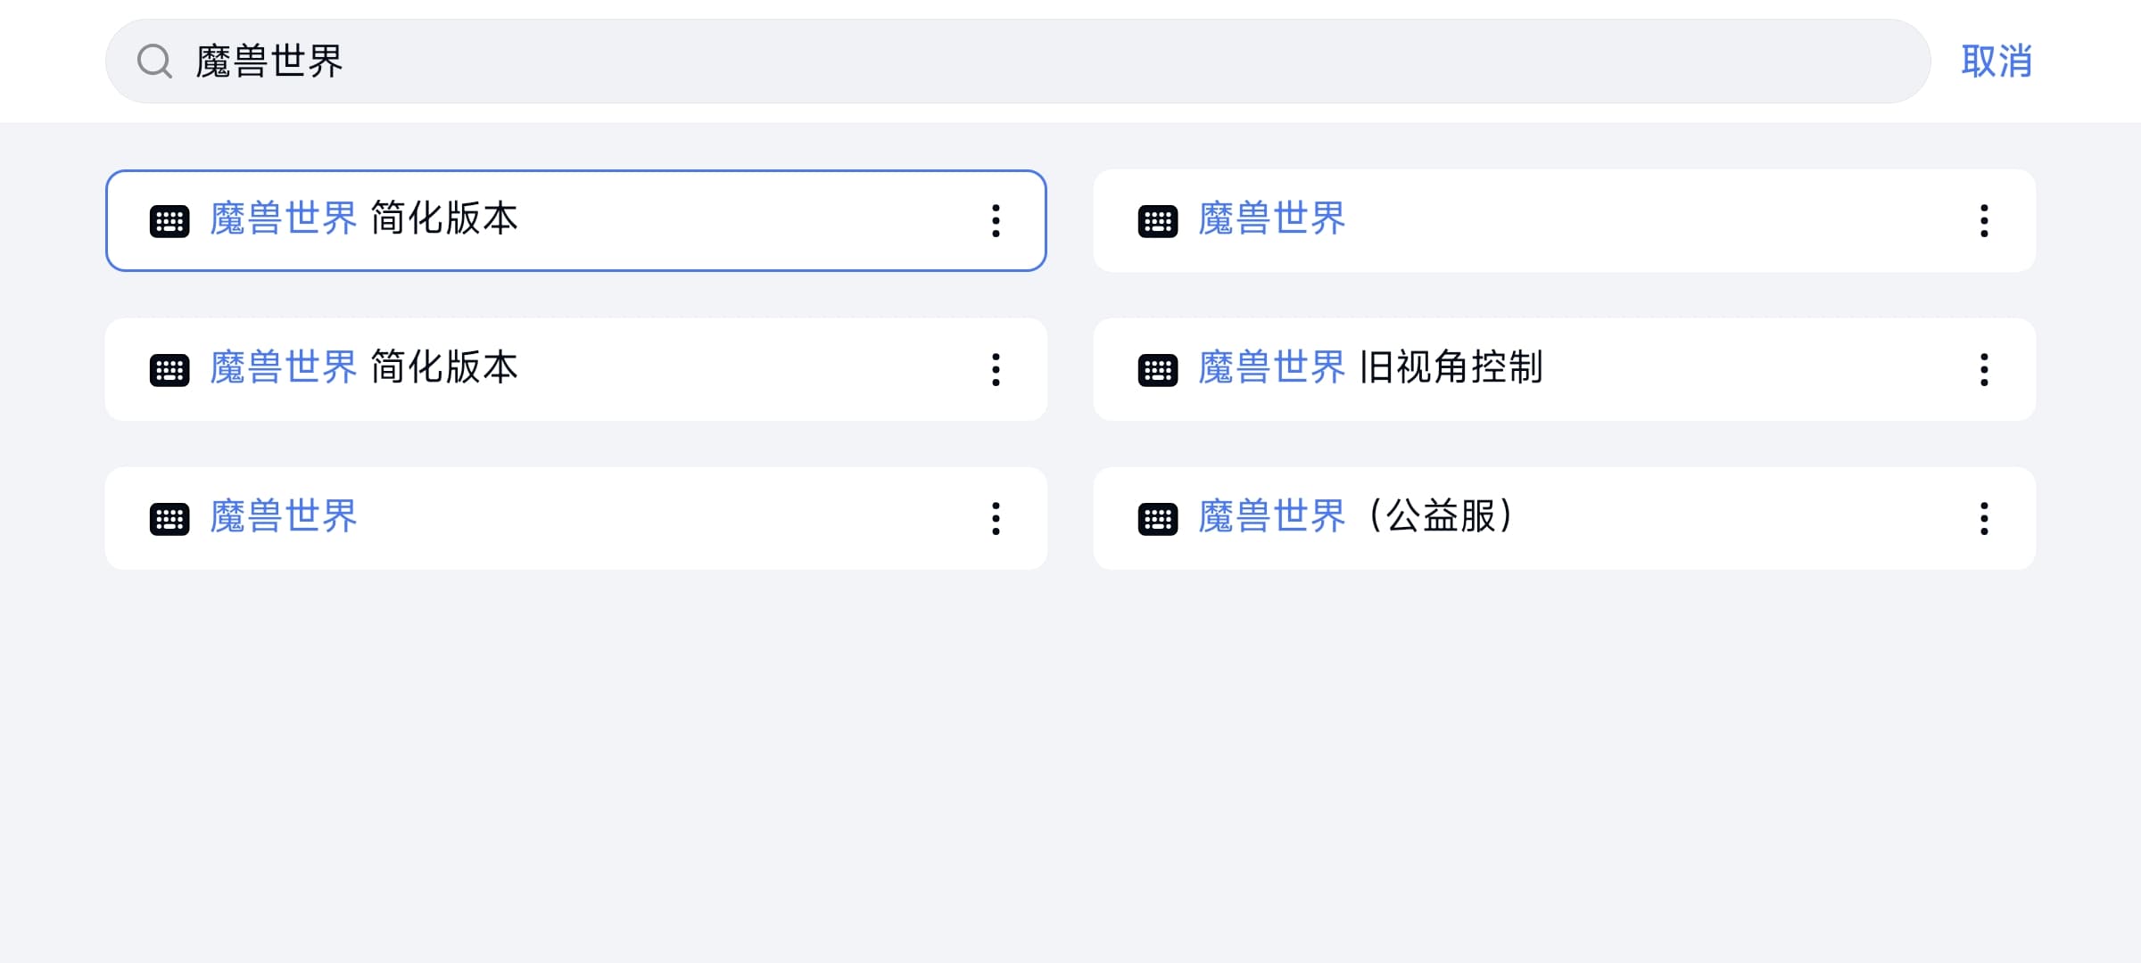Click the magnifier icon in search bar
Screen dimensions: 2141x963
(154, 62)
